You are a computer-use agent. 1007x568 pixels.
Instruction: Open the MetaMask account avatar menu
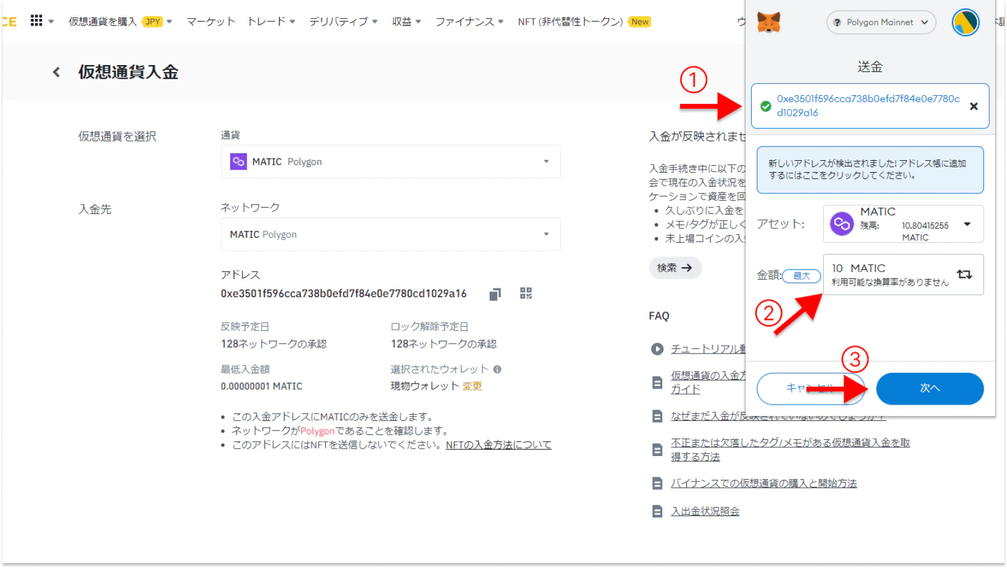[965, 23]
